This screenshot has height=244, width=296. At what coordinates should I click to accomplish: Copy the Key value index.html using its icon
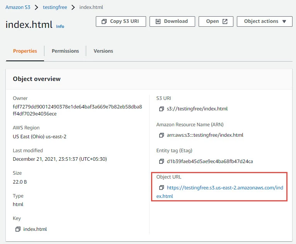tap(18, 229)
